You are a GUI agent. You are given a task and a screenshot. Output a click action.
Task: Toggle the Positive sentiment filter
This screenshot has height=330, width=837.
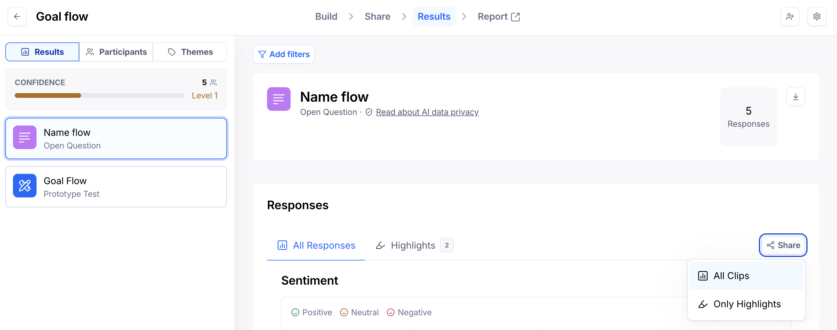pyautogui.click(x=312, y=312)
